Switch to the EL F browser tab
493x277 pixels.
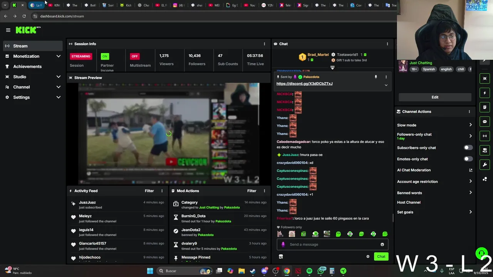[x=161, y=5]
